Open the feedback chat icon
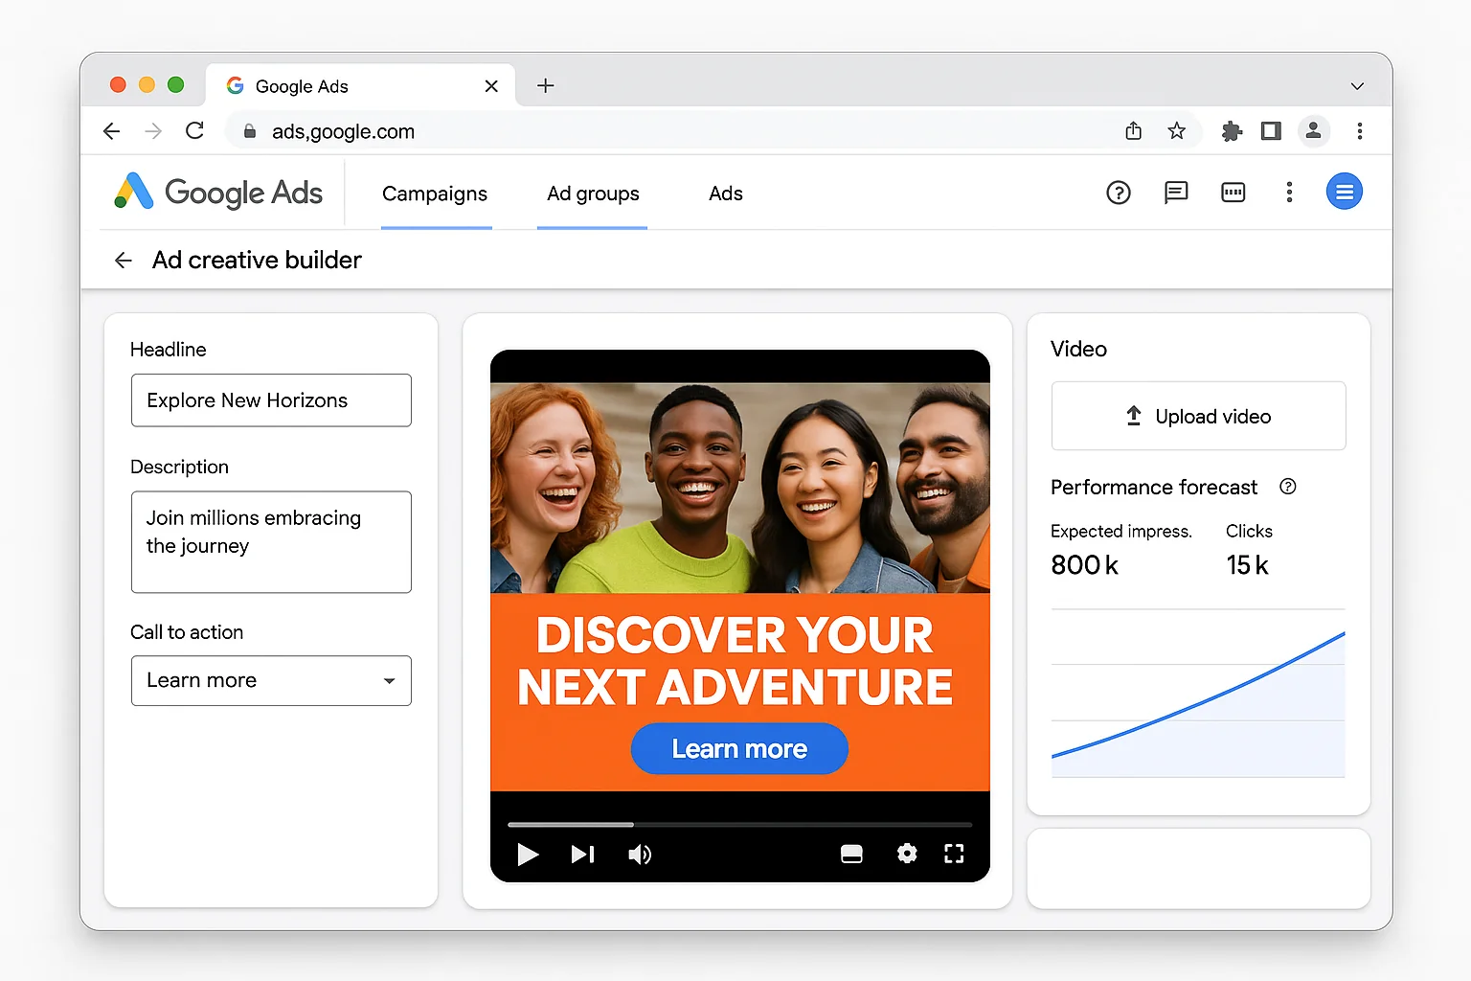This screenshot has width=1471, height=981. coord(1175,193)
